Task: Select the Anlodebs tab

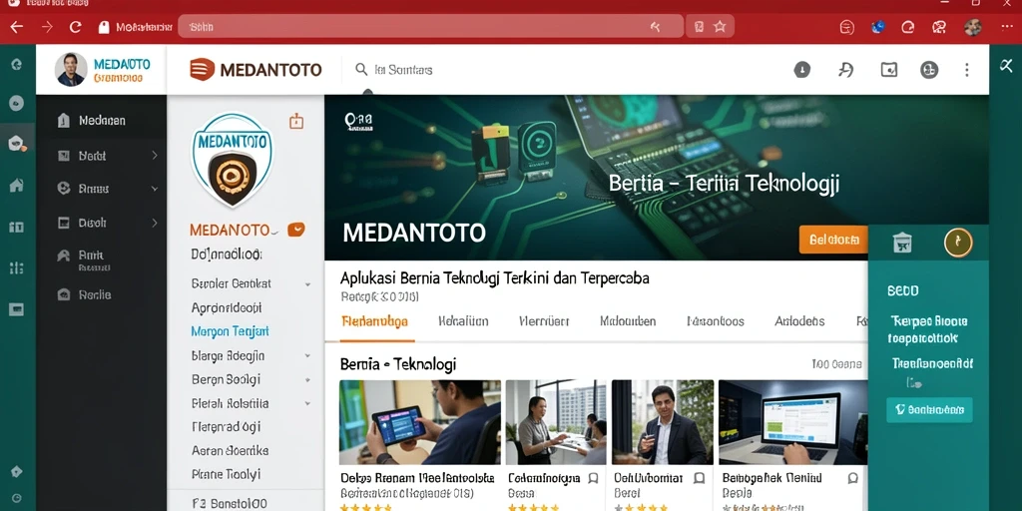Action: (x=799, y=321)
